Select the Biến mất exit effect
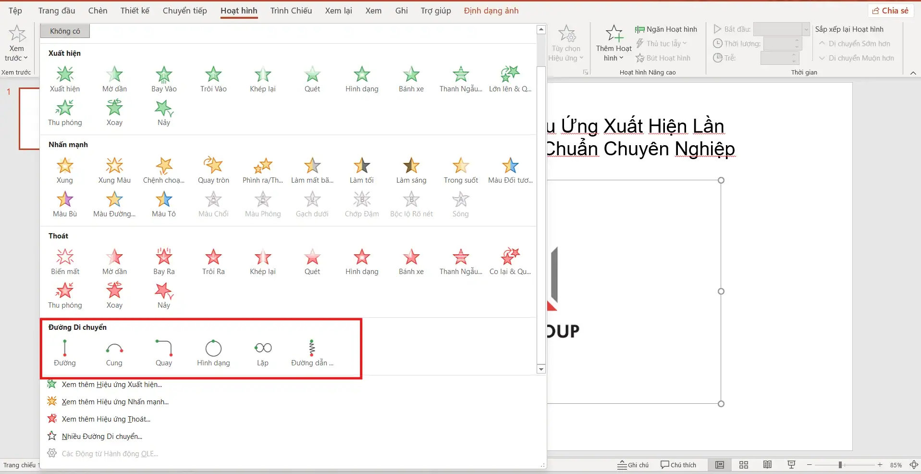 [65, 262]
